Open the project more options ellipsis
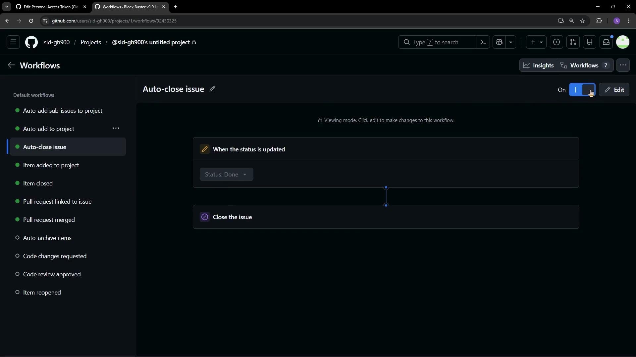The height and width of the screenshot is (357, 636). (623, 65)
